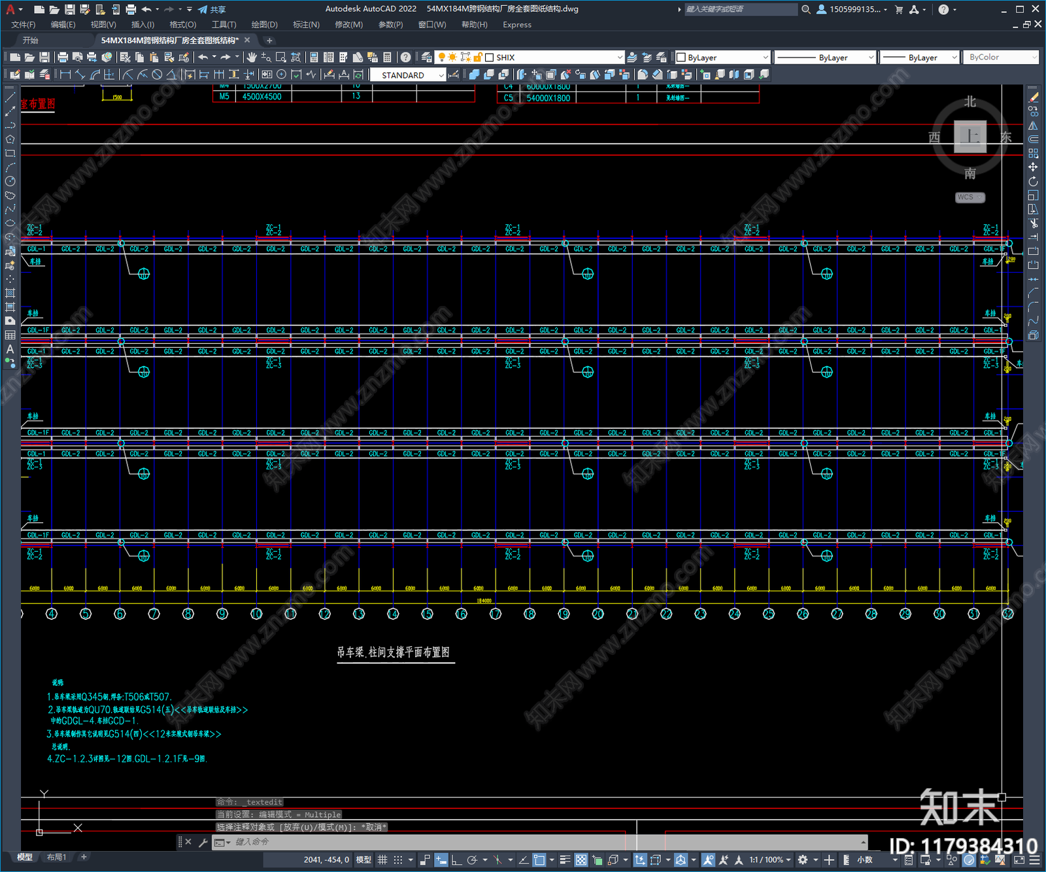Open the WCS coordinate system dropdown
This screenshot has width=1046, height=872.
(x=970, y=197)
